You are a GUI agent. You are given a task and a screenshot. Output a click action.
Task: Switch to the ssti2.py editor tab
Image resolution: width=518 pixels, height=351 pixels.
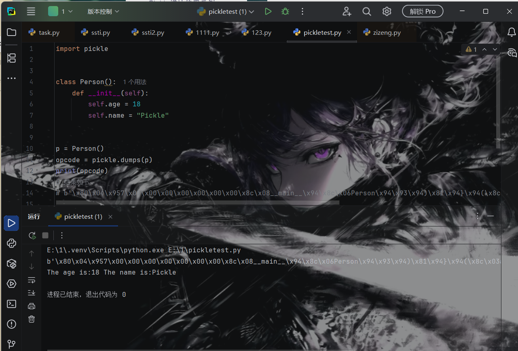[148, 33]
